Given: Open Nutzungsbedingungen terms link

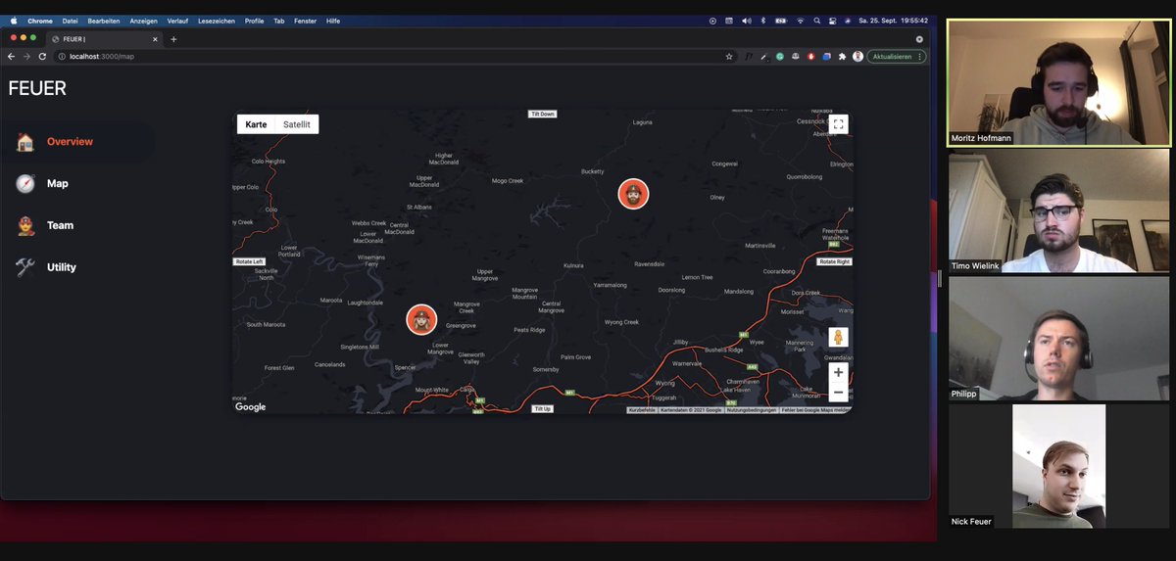Looking at the screenshot, I should tap(752, 410).
